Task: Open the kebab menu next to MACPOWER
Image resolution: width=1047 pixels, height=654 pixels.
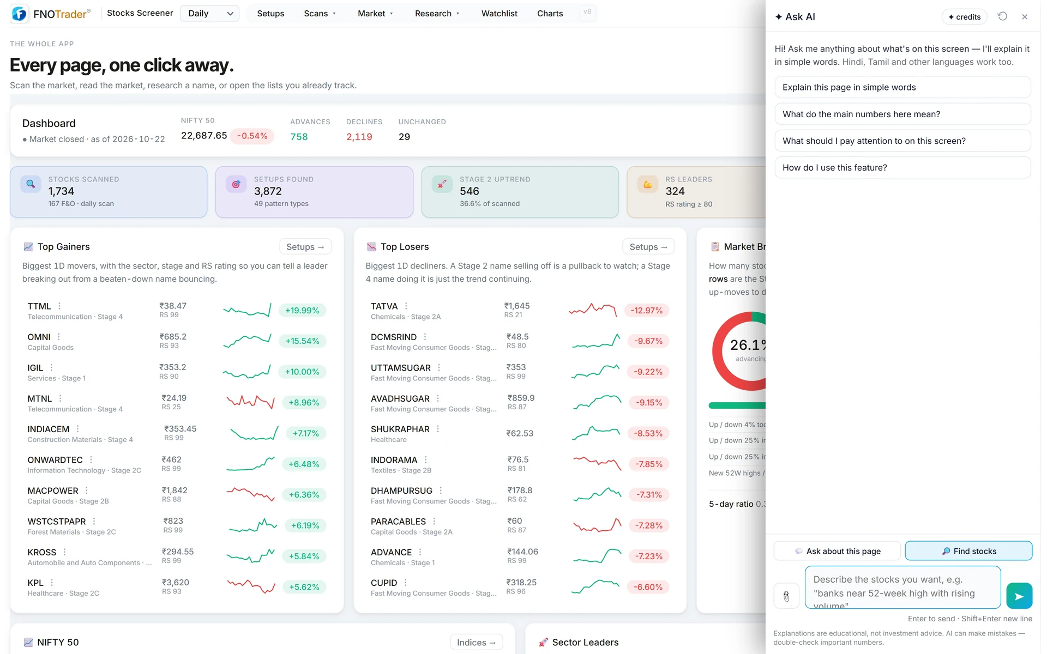Action: pos(87,491)
